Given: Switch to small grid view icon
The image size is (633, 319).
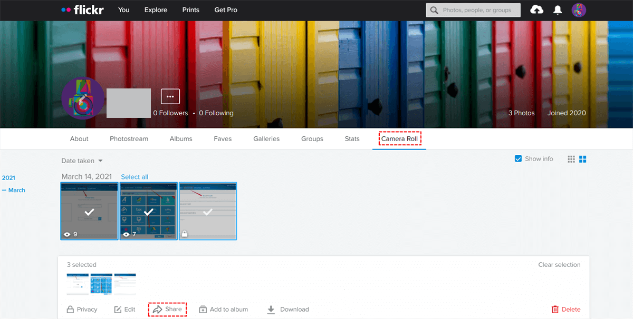Looking at the screenshot, I should pyautogui.click(x=571, y=159).
